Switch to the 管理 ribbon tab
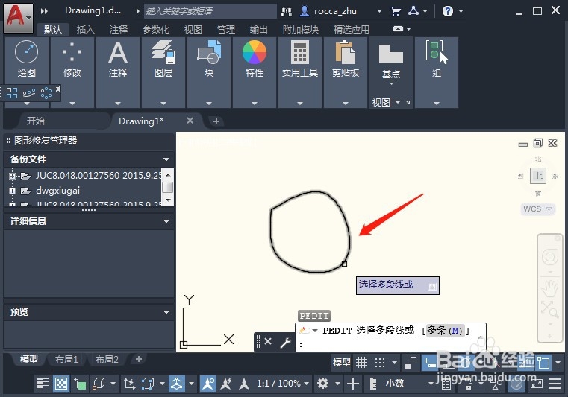The image size is (568, 397). pyautogui.click(x=225, y=29)
